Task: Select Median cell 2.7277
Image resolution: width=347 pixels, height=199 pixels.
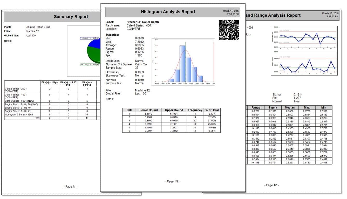Action: coord(290,135)
